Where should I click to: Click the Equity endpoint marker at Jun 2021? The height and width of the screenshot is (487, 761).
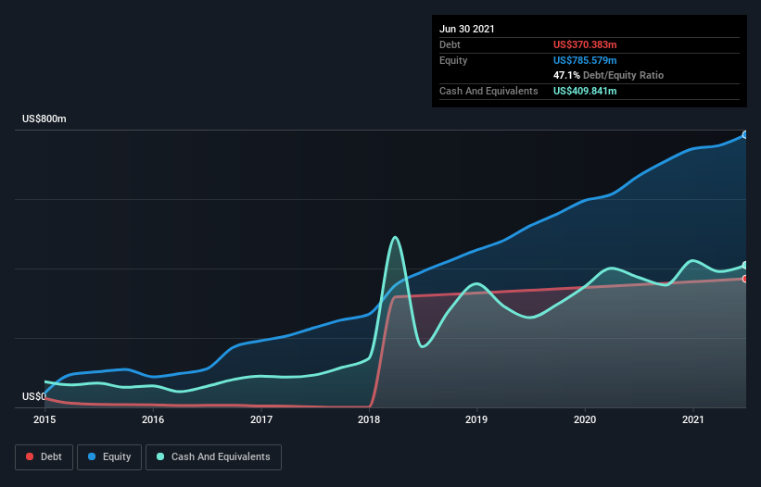[x=745, y=135]
